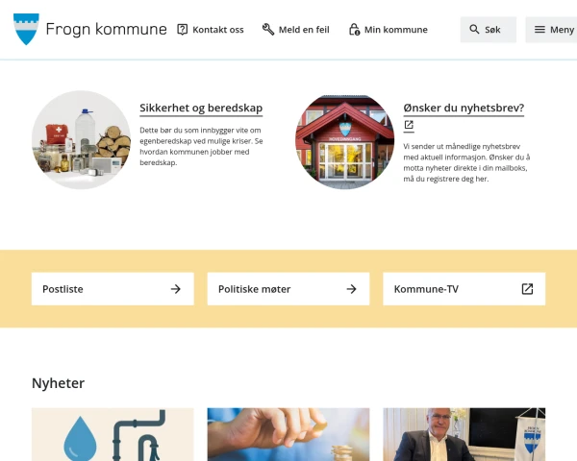Click the hamburger icon next to Meny
This screenshot has height=461, width=577.
pos(539,30)
